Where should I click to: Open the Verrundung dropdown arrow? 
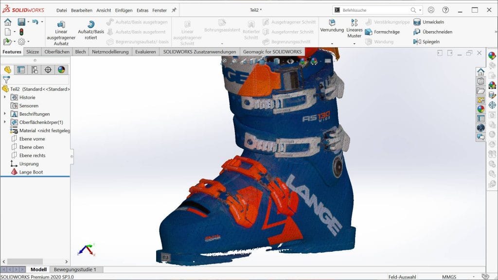click(x=332, y=44)
